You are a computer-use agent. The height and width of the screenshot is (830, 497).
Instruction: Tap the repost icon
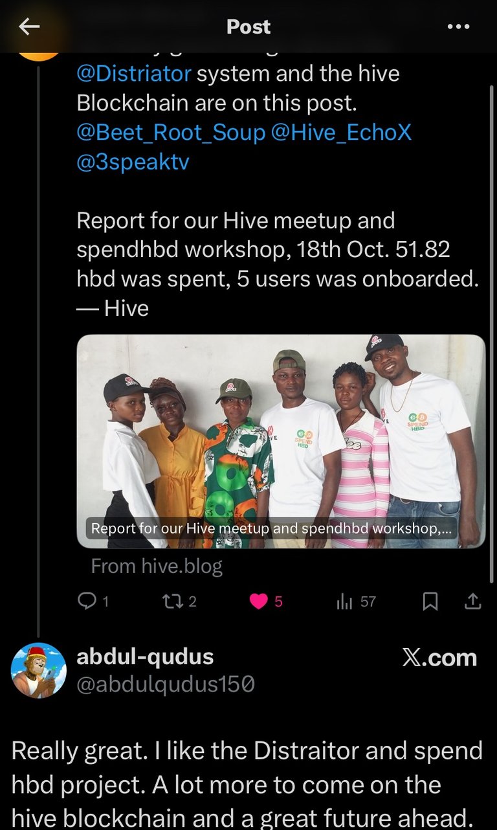(171, 601)
